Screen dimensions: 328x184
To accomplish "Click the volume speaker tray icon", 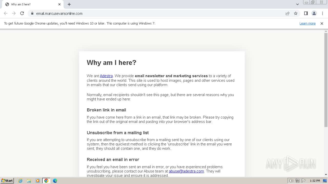I will 291,181.
